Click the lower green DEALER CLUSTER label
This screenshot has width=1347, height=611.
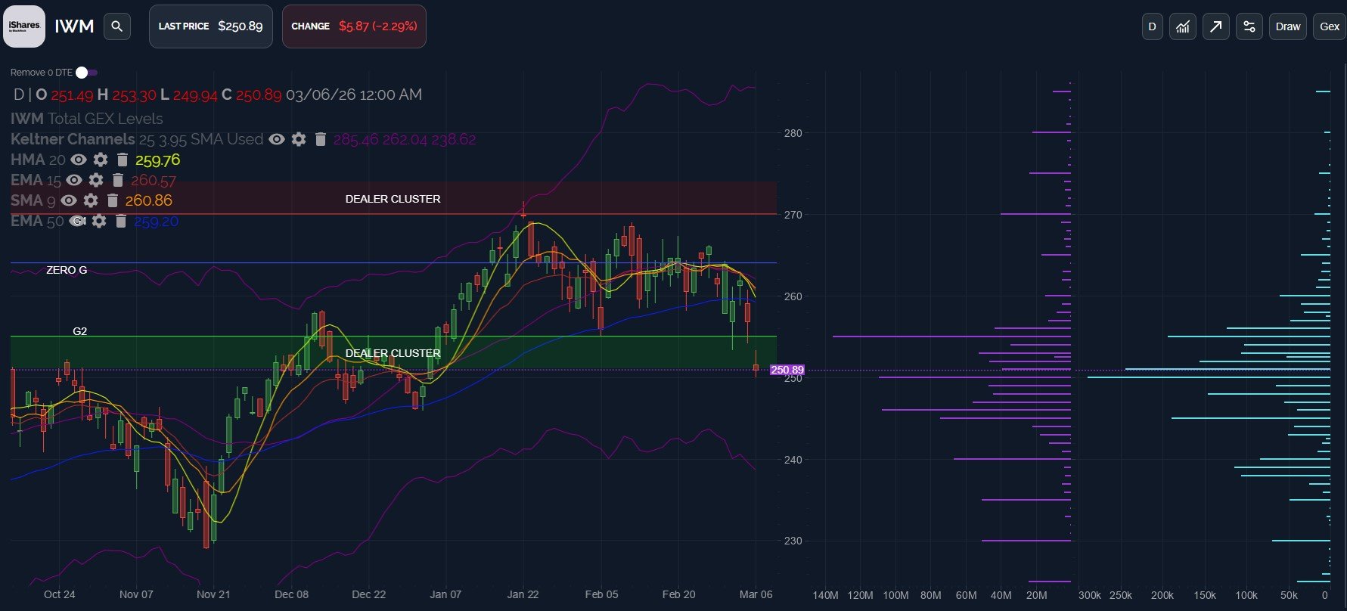point(393,353)
